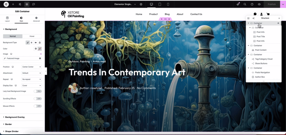The height and width of the screenshot is (135, 286).
Task: Open Featured Image dynamic tag wrench settings
Action: click(5, 58)
